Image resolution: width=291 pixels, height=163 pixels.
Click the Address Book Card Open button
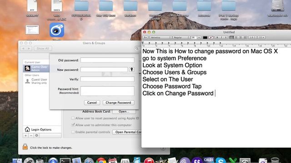coord(124,111)
